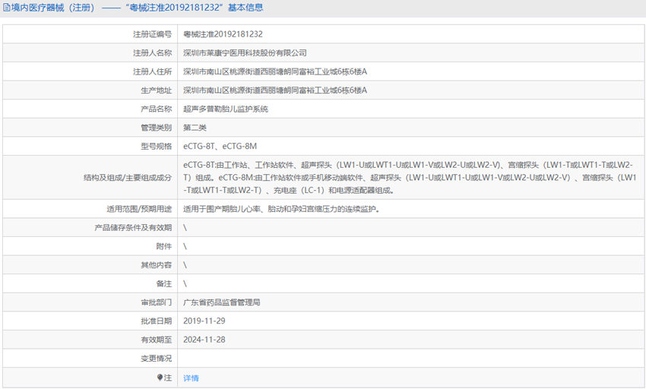Click the 产品储存条件及有效期 row label
This screenshot has height=389, width=646.
133,227
